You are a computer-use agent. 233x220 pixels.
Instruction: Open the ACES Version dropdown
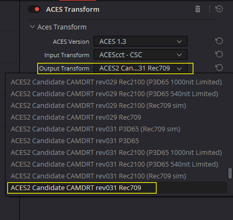pos(140,41)
